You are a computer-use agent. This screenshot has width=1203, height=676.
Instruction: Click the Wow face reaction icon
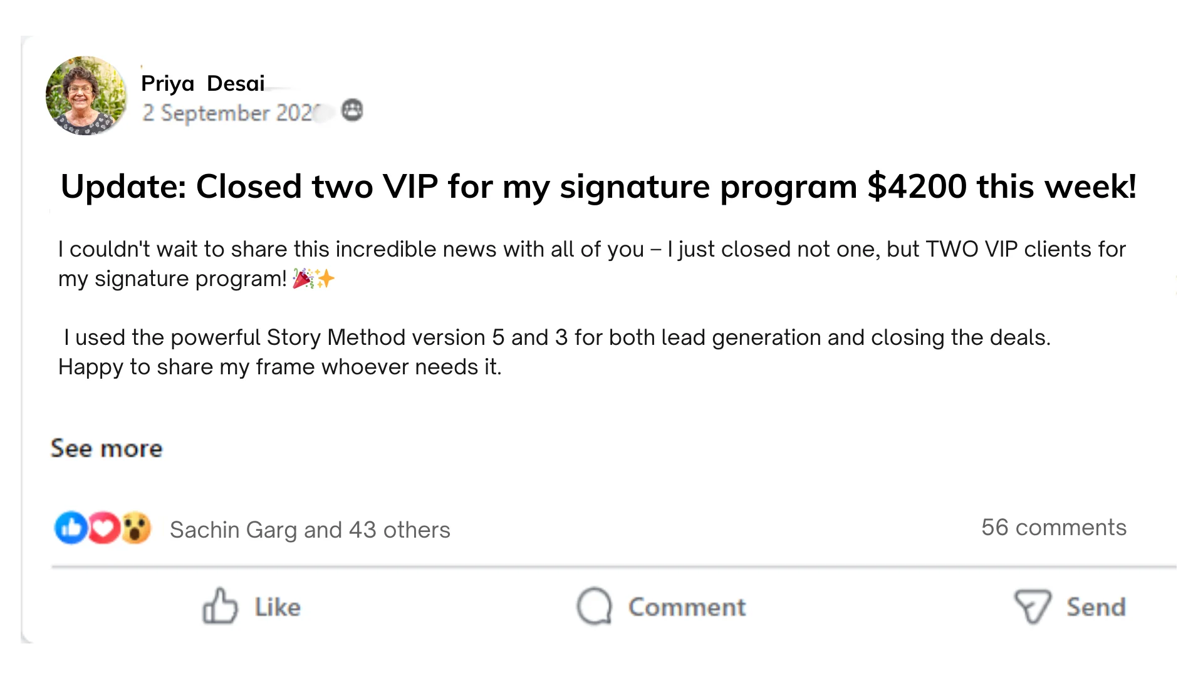tap(136, 528)
